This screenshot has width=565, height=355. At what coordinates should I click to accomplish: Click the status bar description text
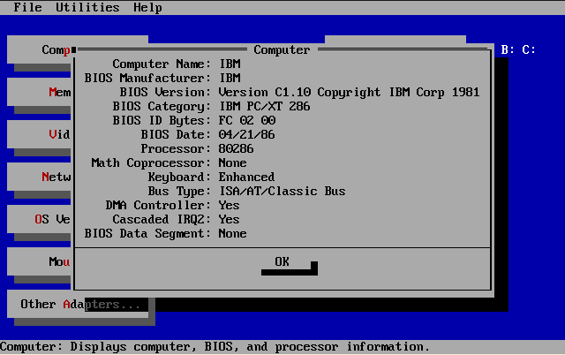(215, 347)
